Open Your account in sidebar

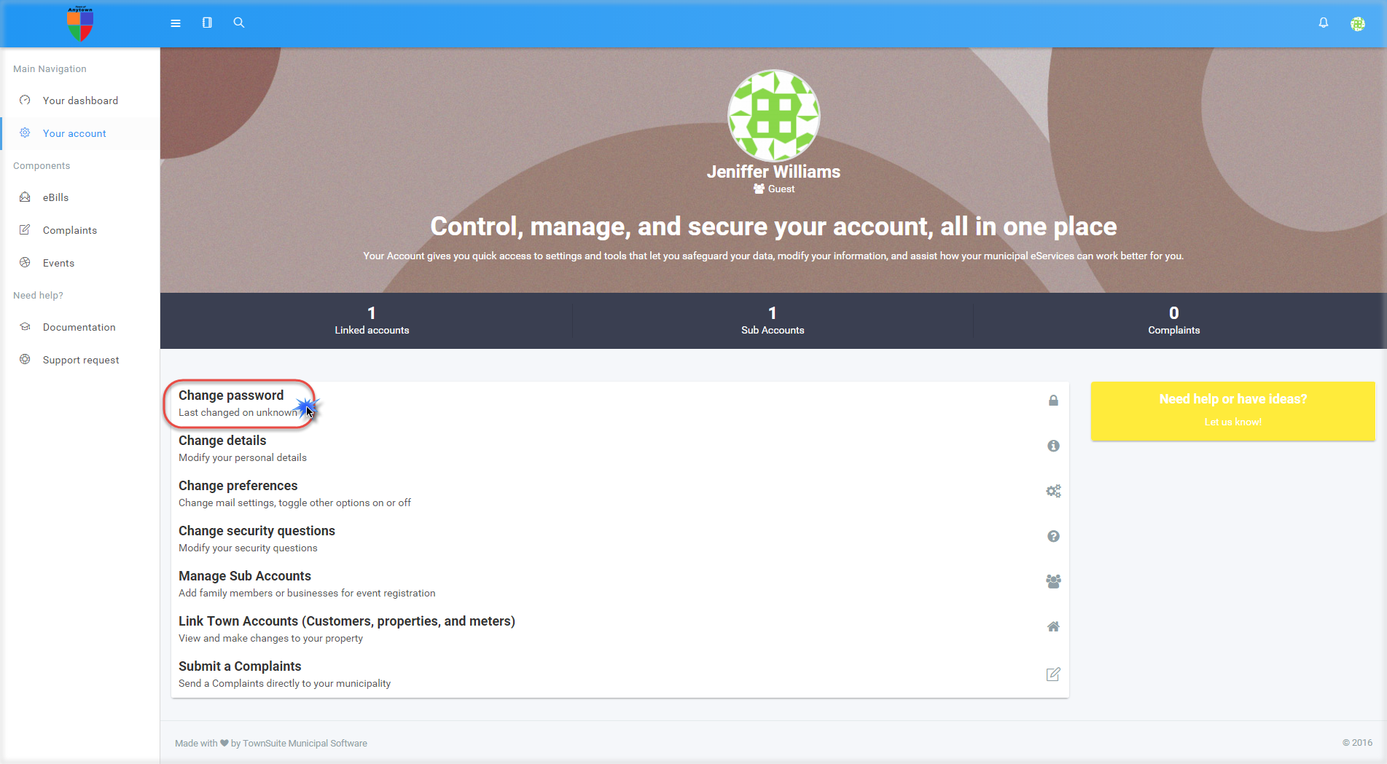coord(74,133)
